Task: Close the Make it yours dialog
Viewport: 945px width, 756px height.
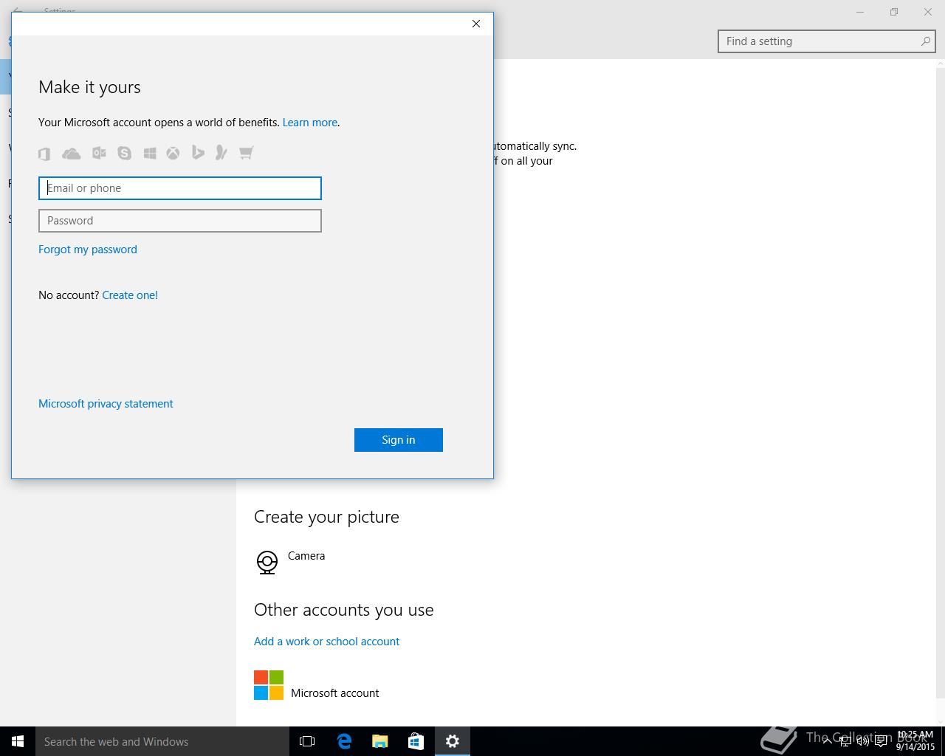Action: (x=476, y=24)
